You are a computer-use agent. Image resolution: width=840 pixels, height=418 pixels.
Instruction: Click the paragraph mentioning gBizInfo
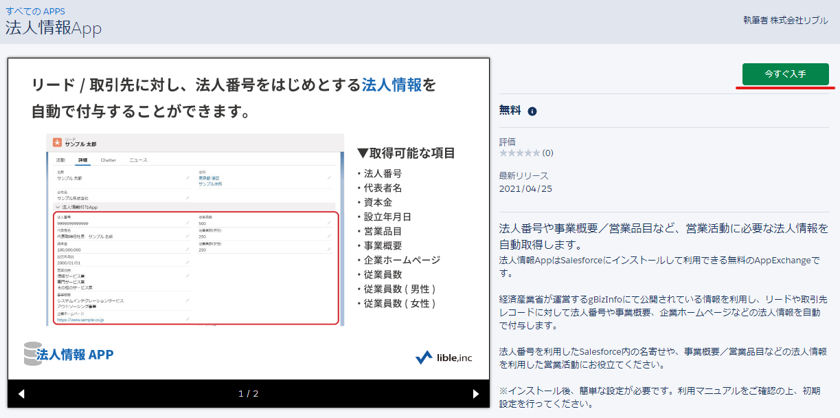tap(663, 312)
